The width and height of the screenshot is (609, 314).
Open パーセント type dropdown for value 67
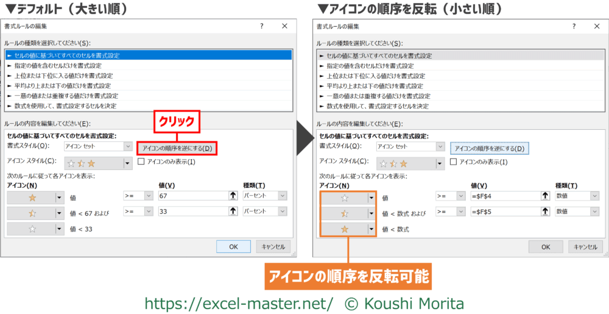click(281, 196)
